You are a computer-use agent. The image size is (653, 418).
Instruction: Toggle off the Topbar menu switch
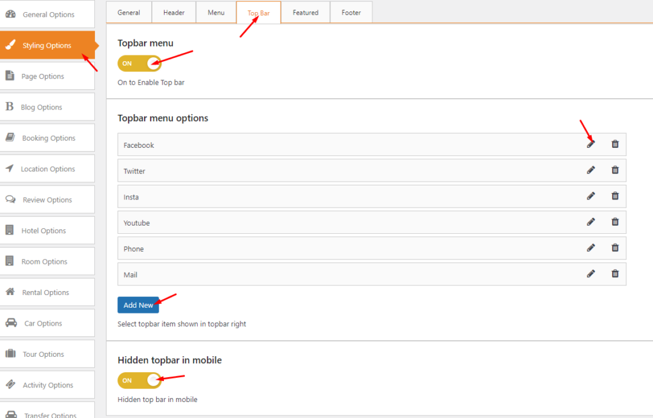click(x=139, y=63)
